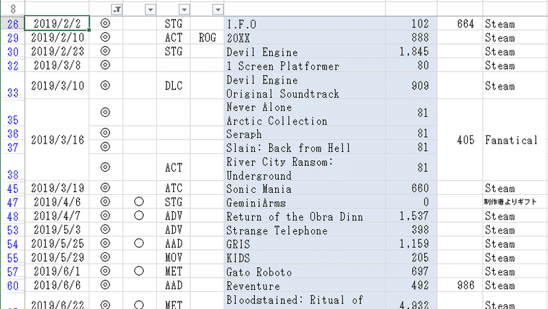Select the ATC genre cell for Sonic Mania
The width and height of the screenshot is (548, 309).
pyautogui.click(x=174, y=188)
